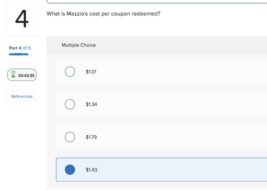
Task: Pick the $1.79 radio button
Action: (x=70, y=137)
